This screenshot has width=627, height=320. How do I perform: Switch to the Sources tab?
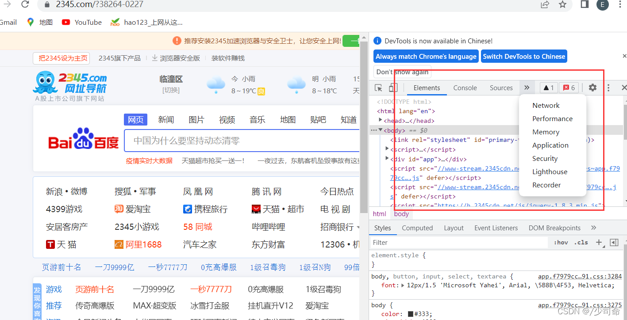pos(501,88)
